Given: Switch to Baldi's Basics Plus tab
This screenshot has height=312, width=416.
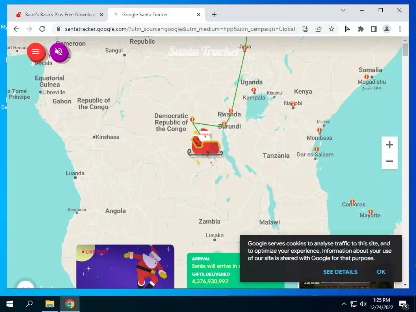Looking at the screenshot, I should tap(60, 15).
